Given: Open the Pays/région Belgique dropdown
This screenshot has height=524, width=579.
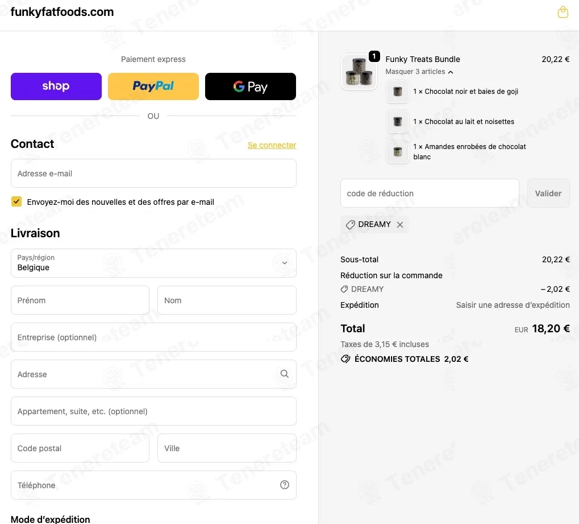Looking at the screenshot, I should tap(153, 263).
